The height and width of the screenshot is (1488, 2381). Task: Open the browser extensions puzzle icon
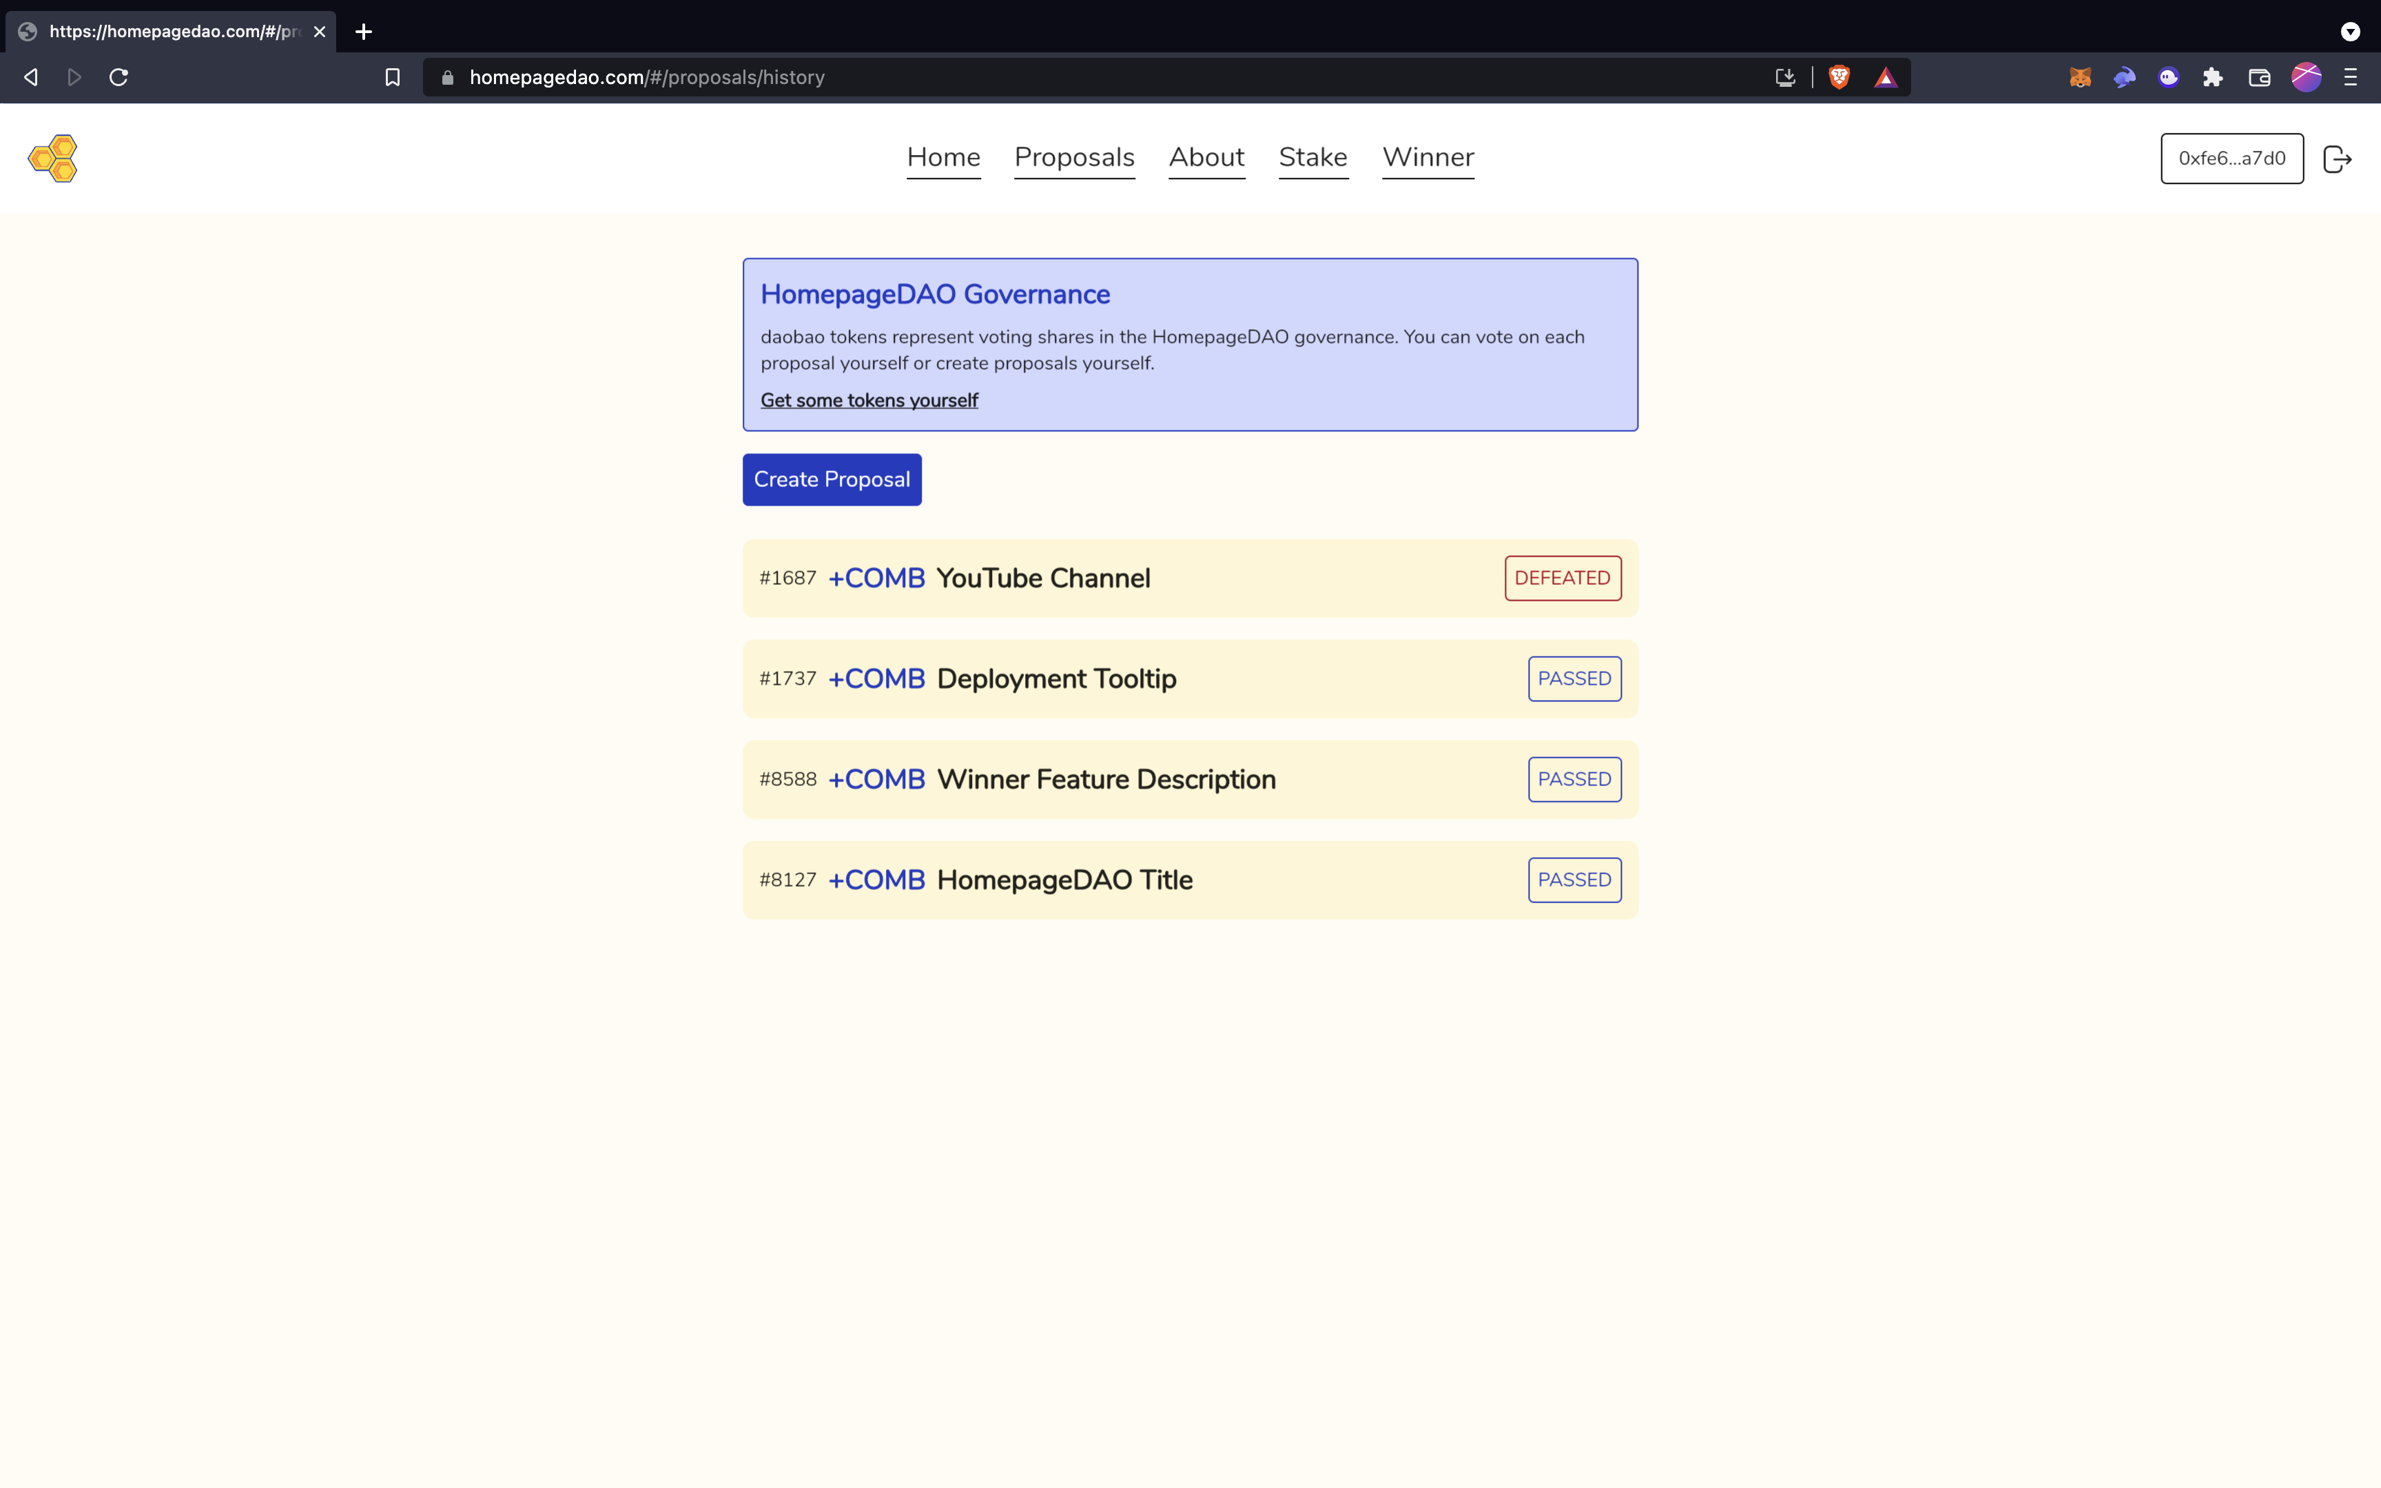2213,76
